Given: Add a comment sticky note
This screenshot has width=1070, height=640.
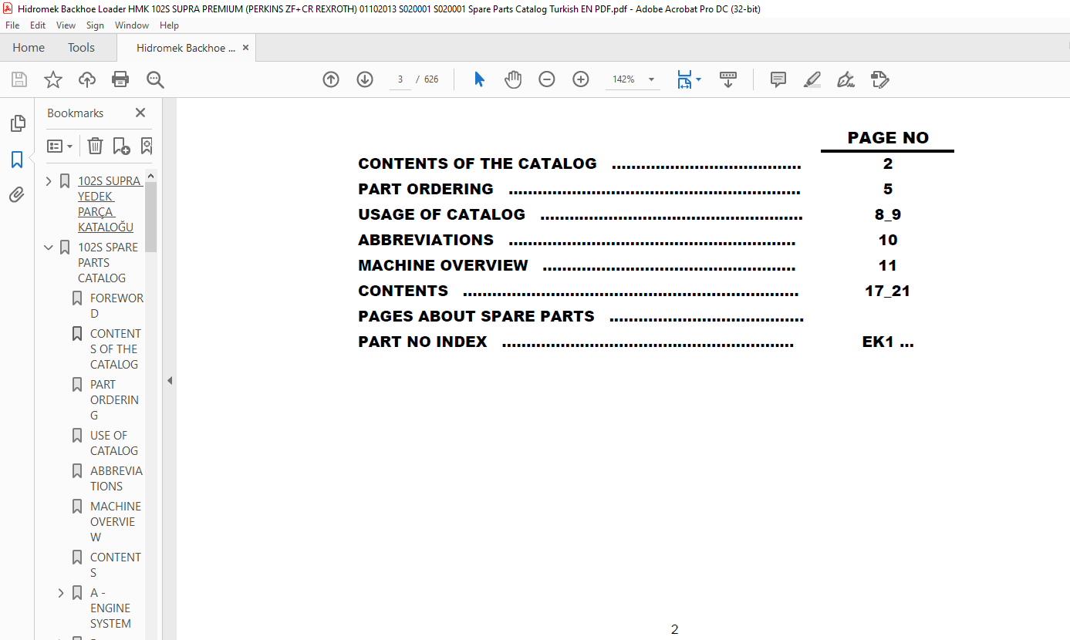Looking at the screenshot, I should [778, 79].
